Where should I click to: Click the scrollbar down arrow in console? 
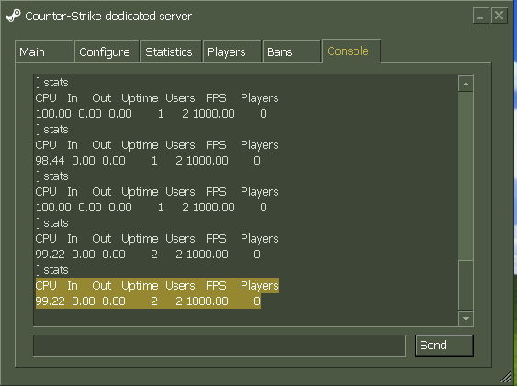tap(466, 318)
